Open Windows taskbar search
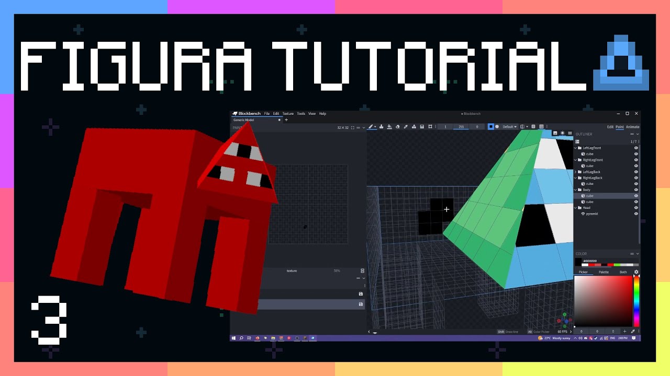Image resolution: width=670 pixels, height=376 pixels. (241, 338)
